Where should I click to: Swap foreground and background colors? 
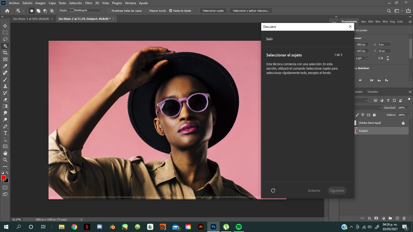click(7, 173)
